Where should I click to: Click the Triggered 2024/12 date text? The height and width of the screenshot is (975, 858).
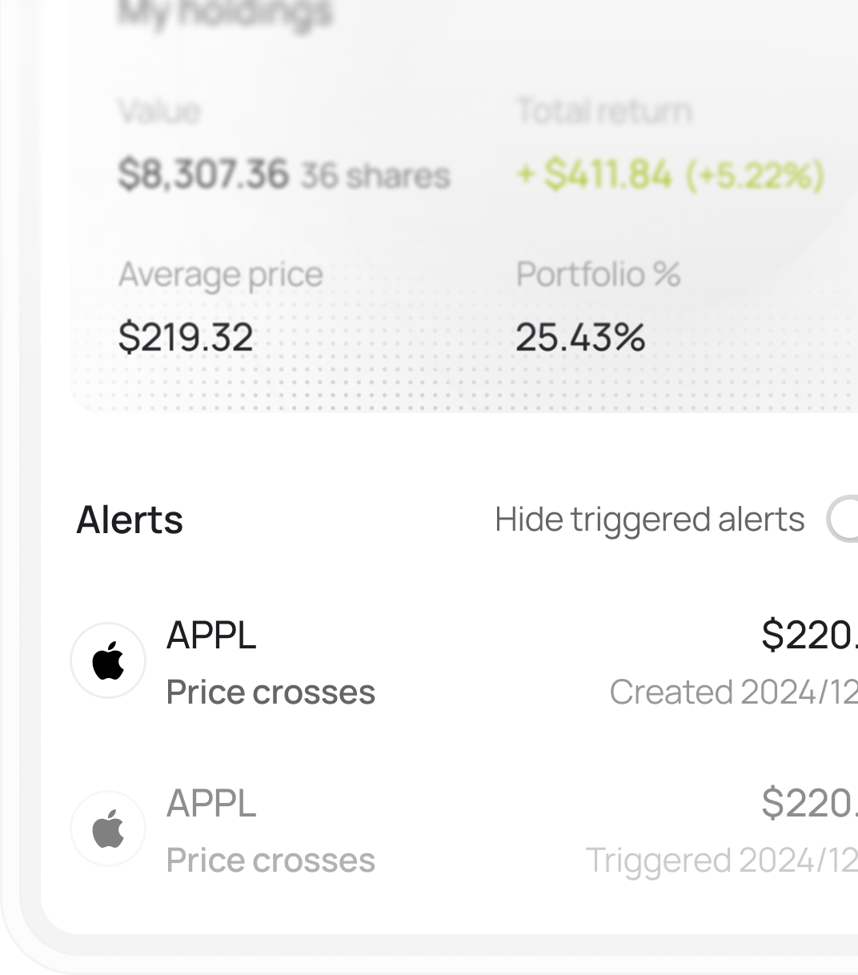point(721,861)
